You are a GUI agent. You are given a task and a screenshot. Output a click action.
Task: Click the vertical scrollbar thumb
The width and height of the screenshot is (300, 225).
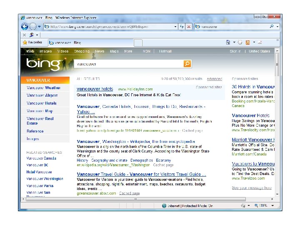pos(277,65)
